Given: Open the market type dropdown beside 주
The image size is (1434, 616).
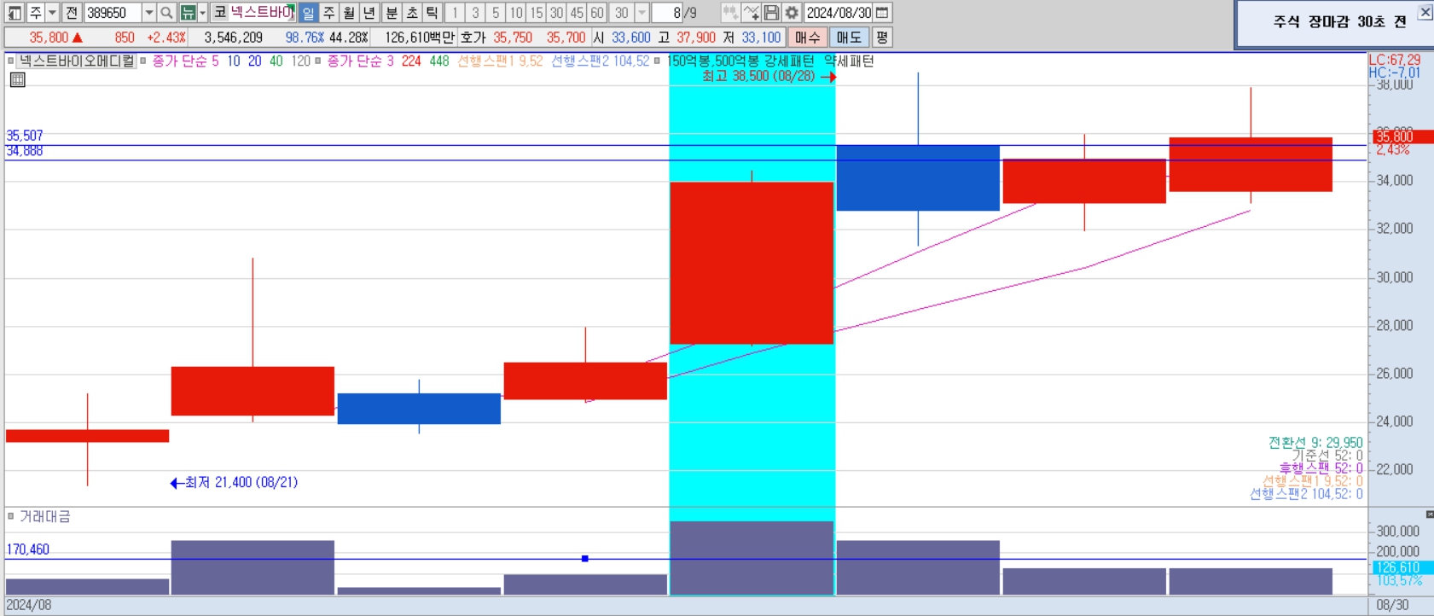Looking at the screenshot, I should (53, 13).
